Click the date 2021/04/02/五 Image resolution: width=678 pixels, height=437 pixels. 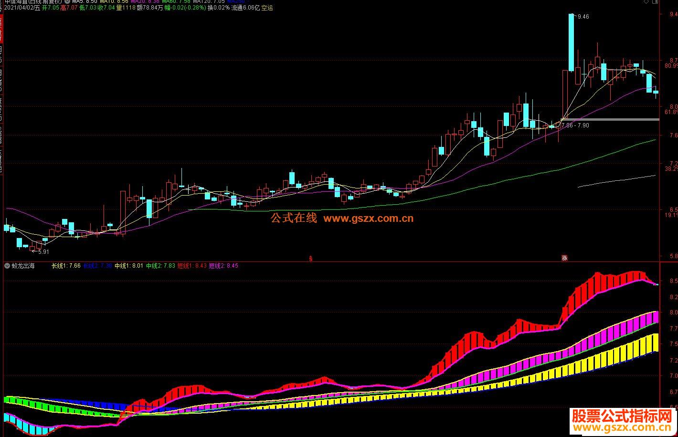tap(22, 8)
